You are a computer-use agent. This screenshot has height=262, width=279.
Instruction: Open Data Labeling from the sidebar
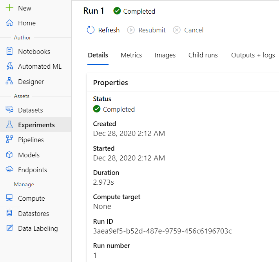(38, 228)
